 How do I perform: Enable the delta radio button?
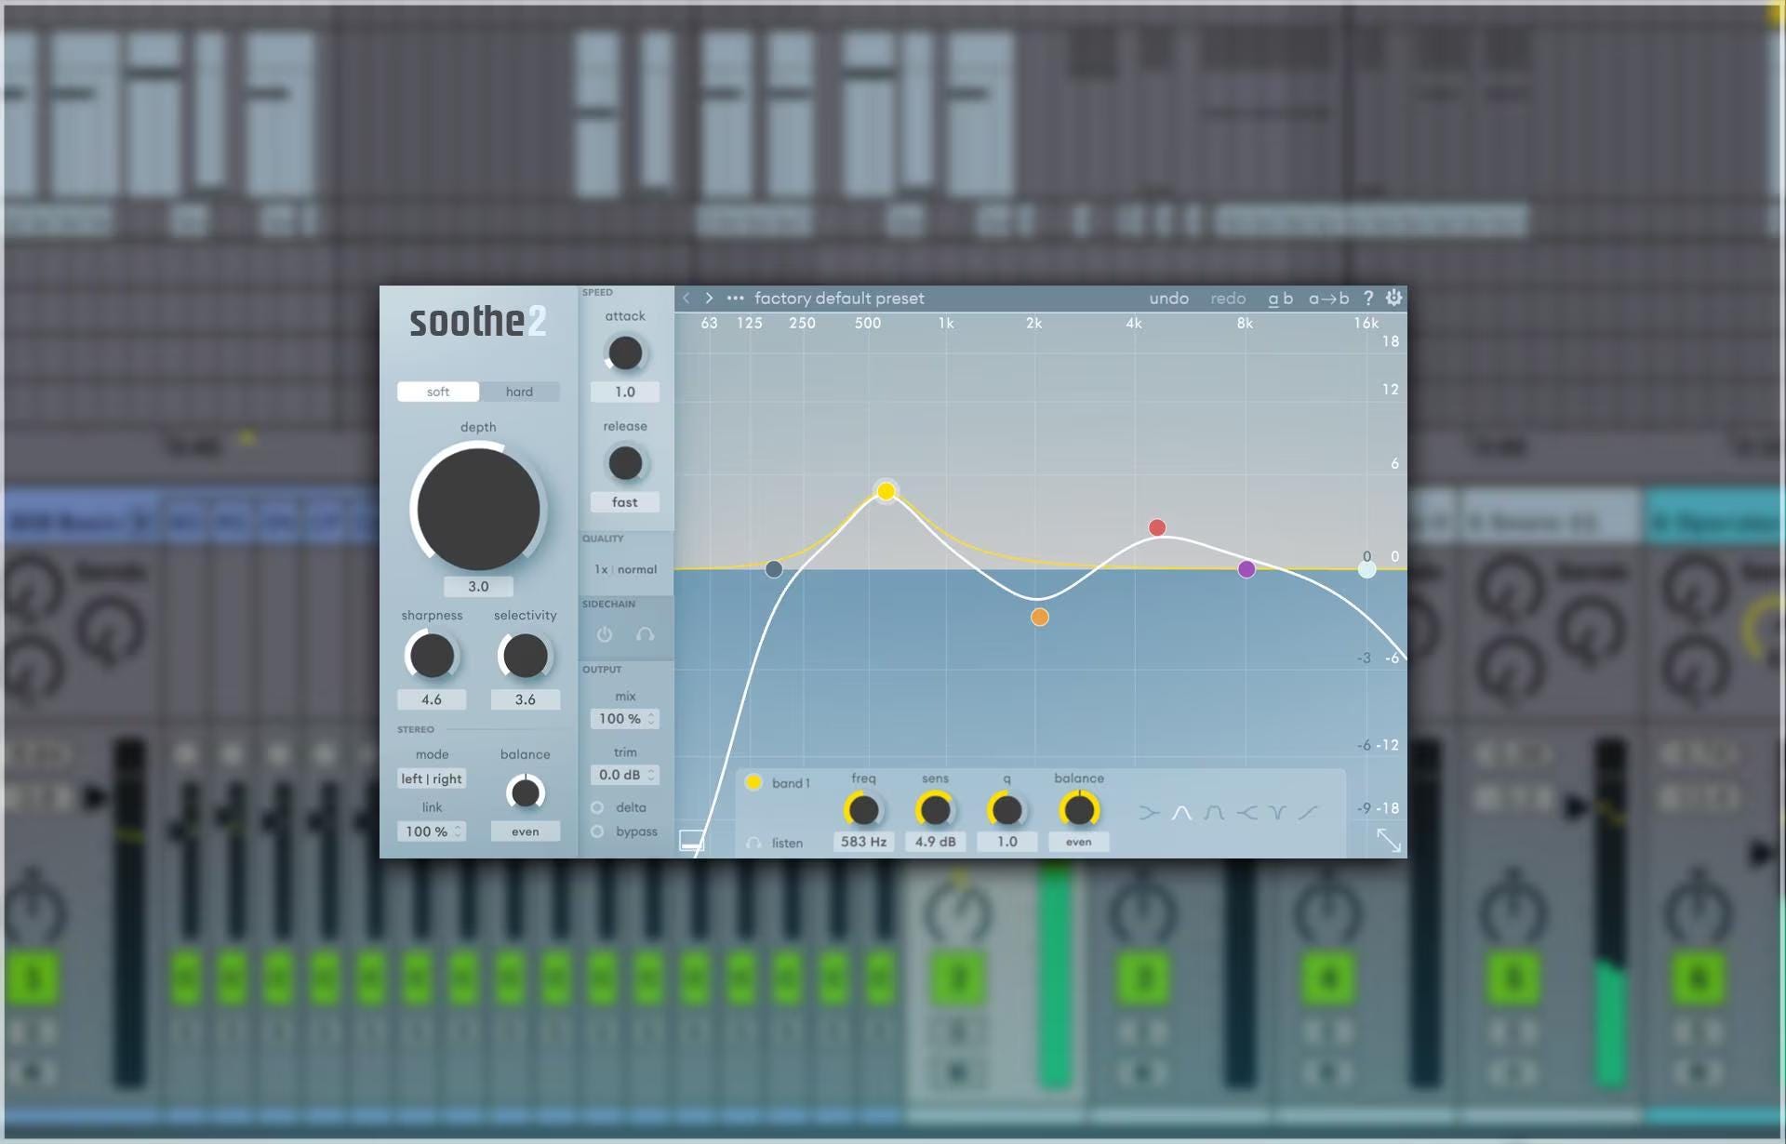click(x=597, y=807)
